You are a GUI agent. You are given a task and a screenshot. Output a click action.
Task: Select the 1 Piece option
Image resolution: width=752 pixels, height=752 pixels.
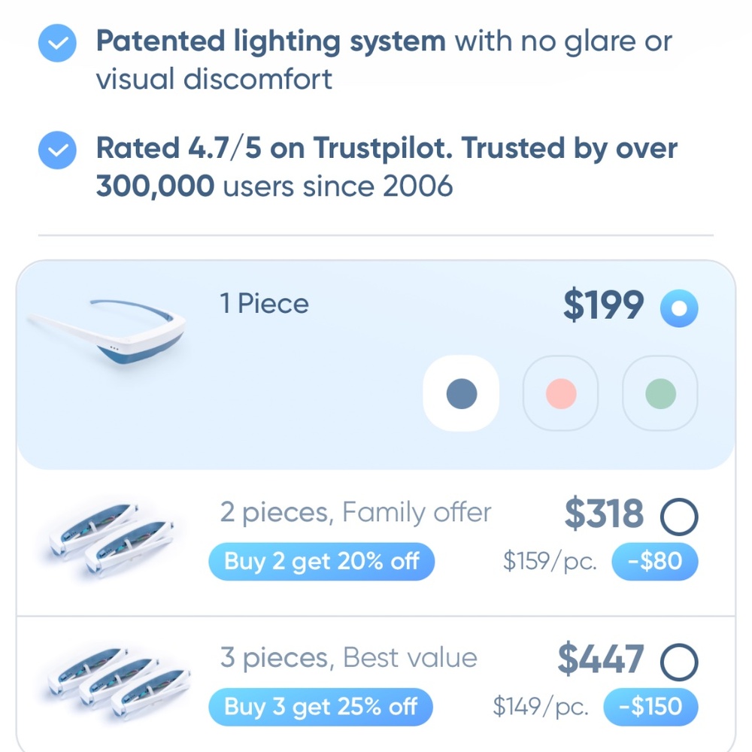[x=679, y=307]
